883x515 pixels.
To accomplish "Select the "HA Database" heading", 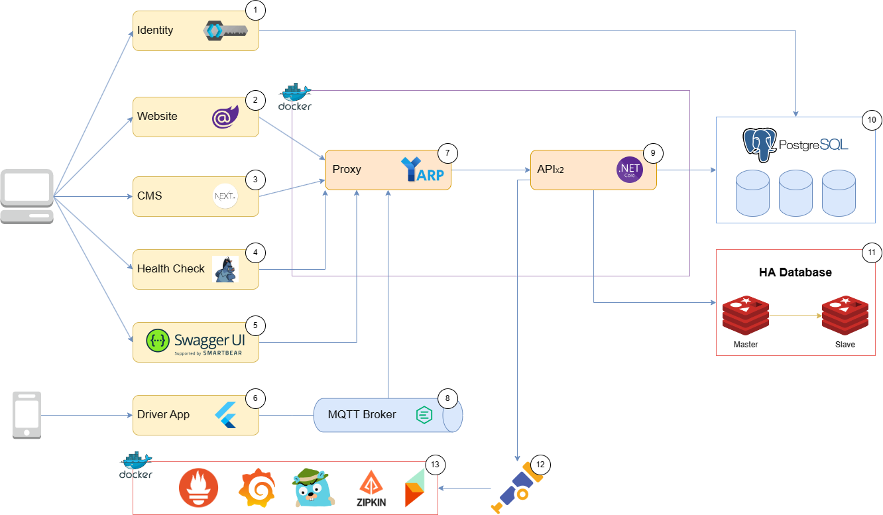I will coord(795,272).
